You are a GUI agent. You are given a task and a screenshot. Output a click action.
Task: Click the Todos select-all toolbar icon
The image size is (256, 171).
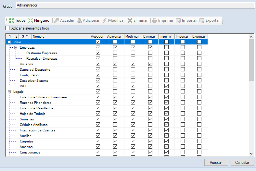coord(11,20)
